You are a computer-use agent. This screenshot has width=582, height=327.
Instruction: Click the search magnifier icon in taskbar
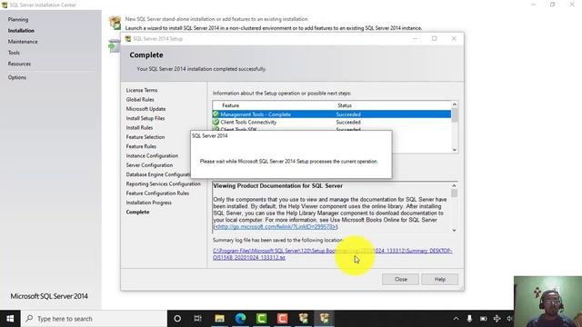[29, 319]
